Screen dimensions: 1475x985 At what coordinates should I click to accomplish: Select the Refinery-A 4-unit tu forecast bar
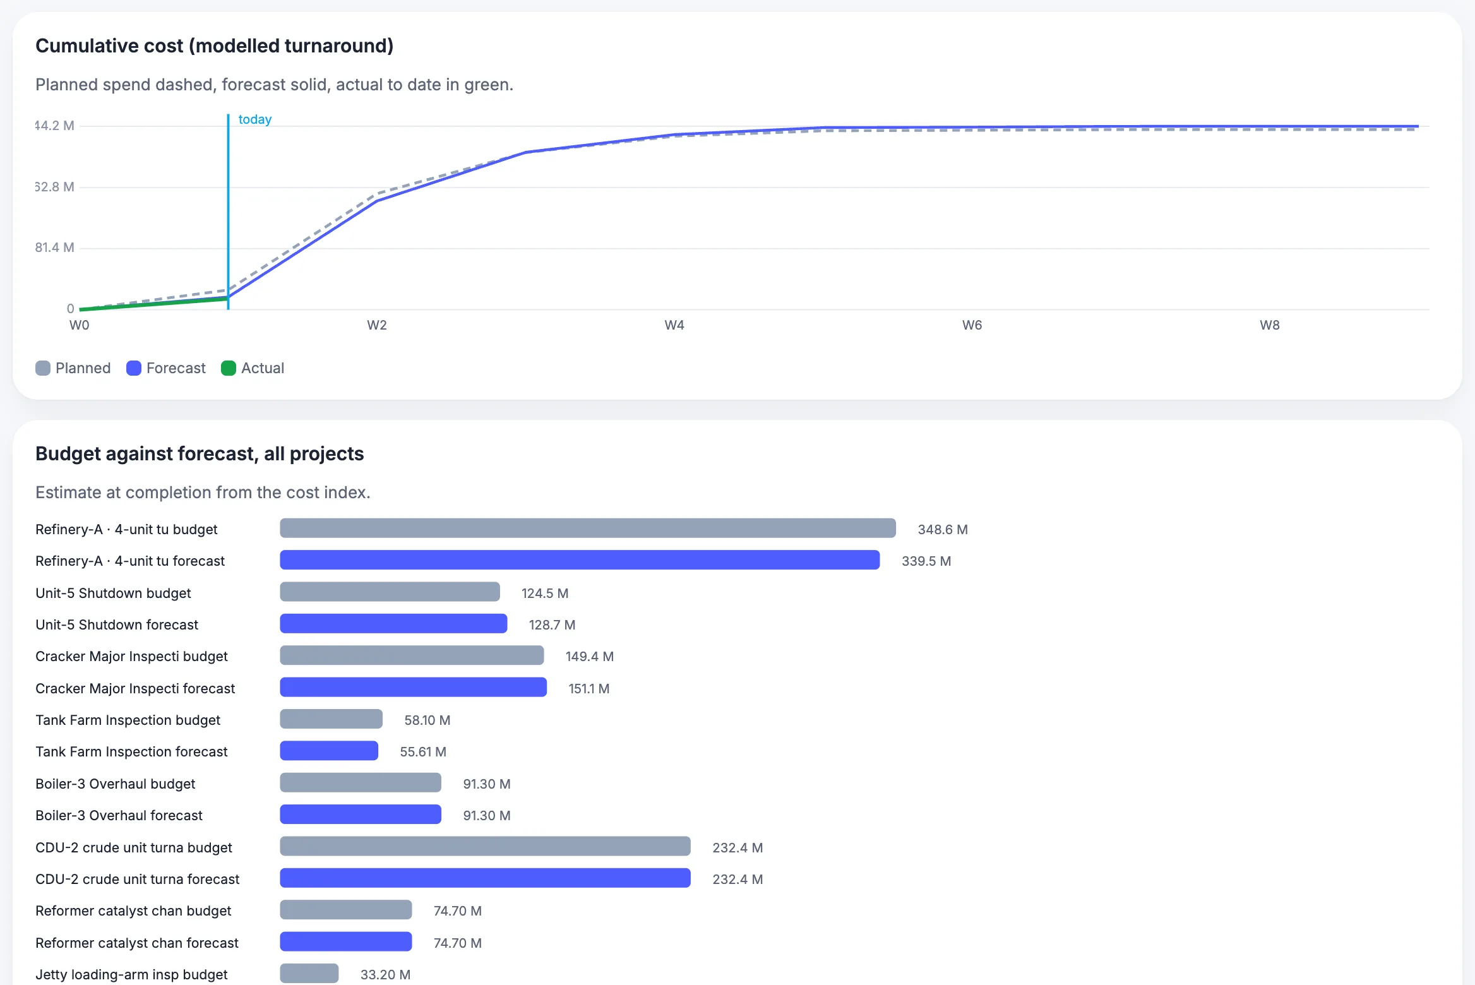coord(580,560)
